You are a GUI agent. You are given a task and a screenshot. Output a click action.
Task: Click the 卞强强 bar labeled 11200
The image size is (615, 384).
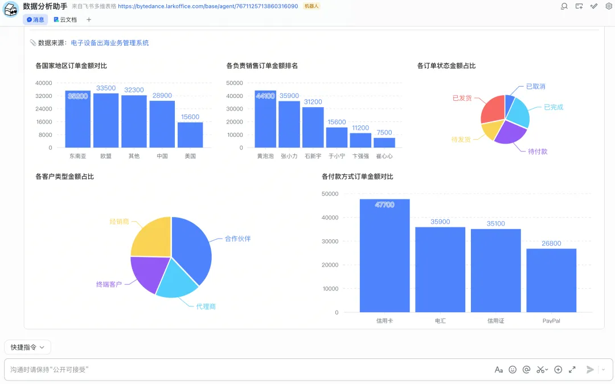click(x=360, y=140)
